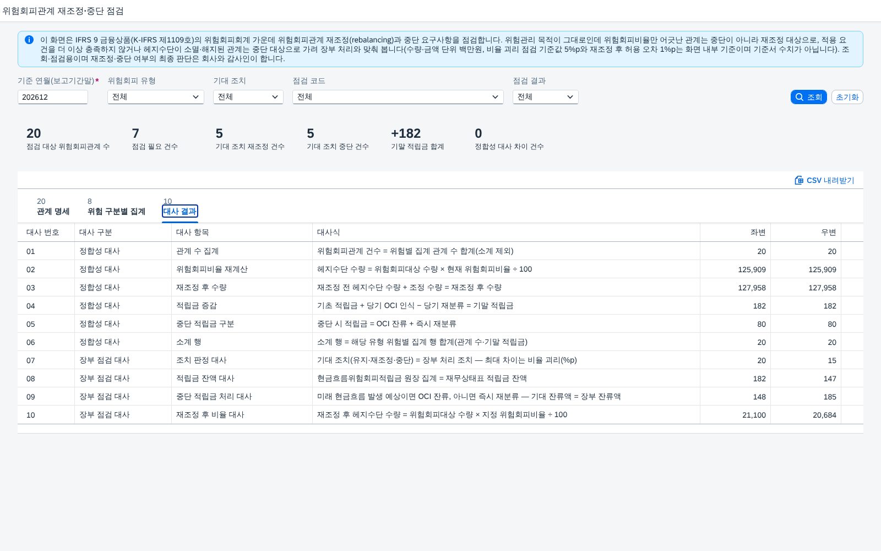Select the 대사 결과 tab
Image resolution: width=881 pixels, height=551 pixels.
(180, 211)
